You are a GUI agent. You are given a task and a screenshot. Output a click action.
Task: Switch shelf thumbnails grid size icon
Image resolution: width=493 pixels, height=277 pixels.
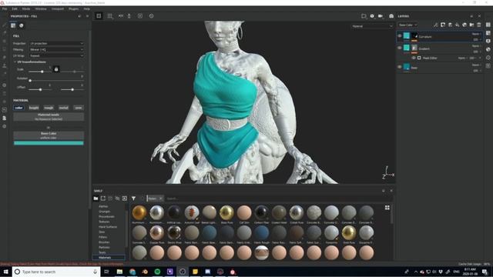point(387,208)
